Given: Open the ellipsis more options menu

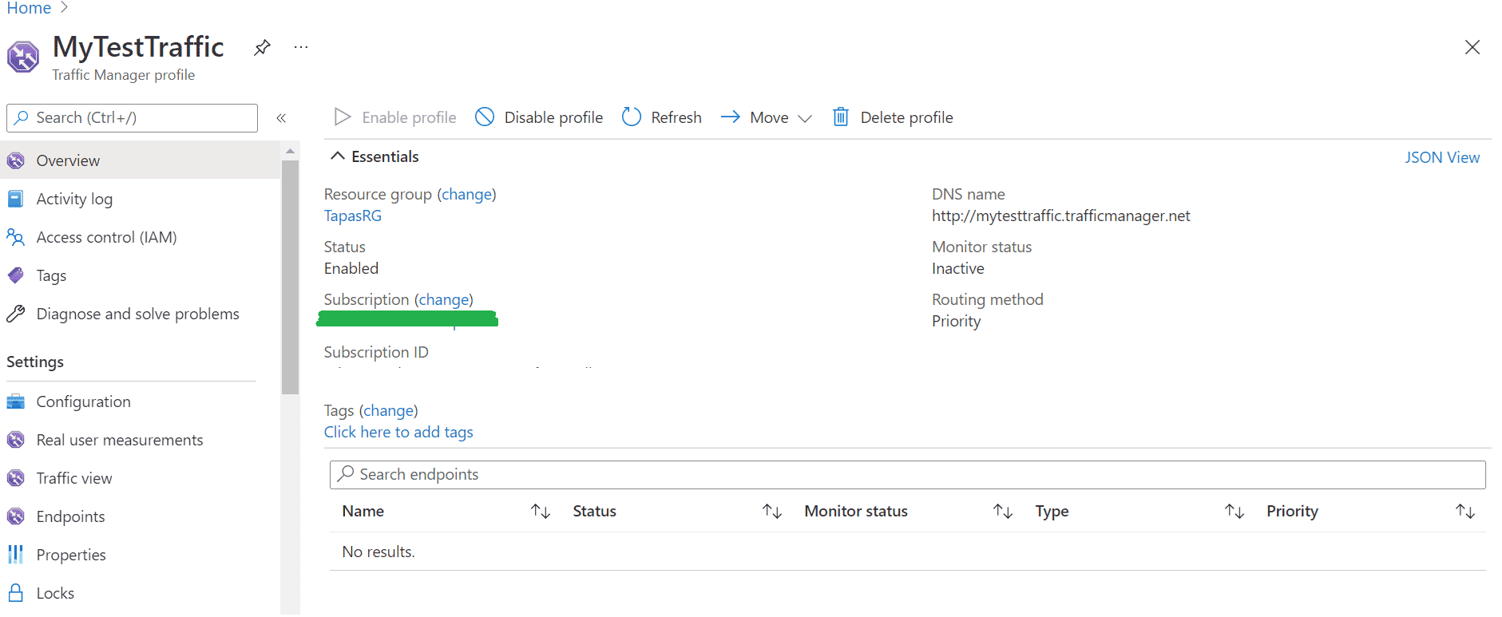Looking at the screenshot, I should (x=301, y=48).
